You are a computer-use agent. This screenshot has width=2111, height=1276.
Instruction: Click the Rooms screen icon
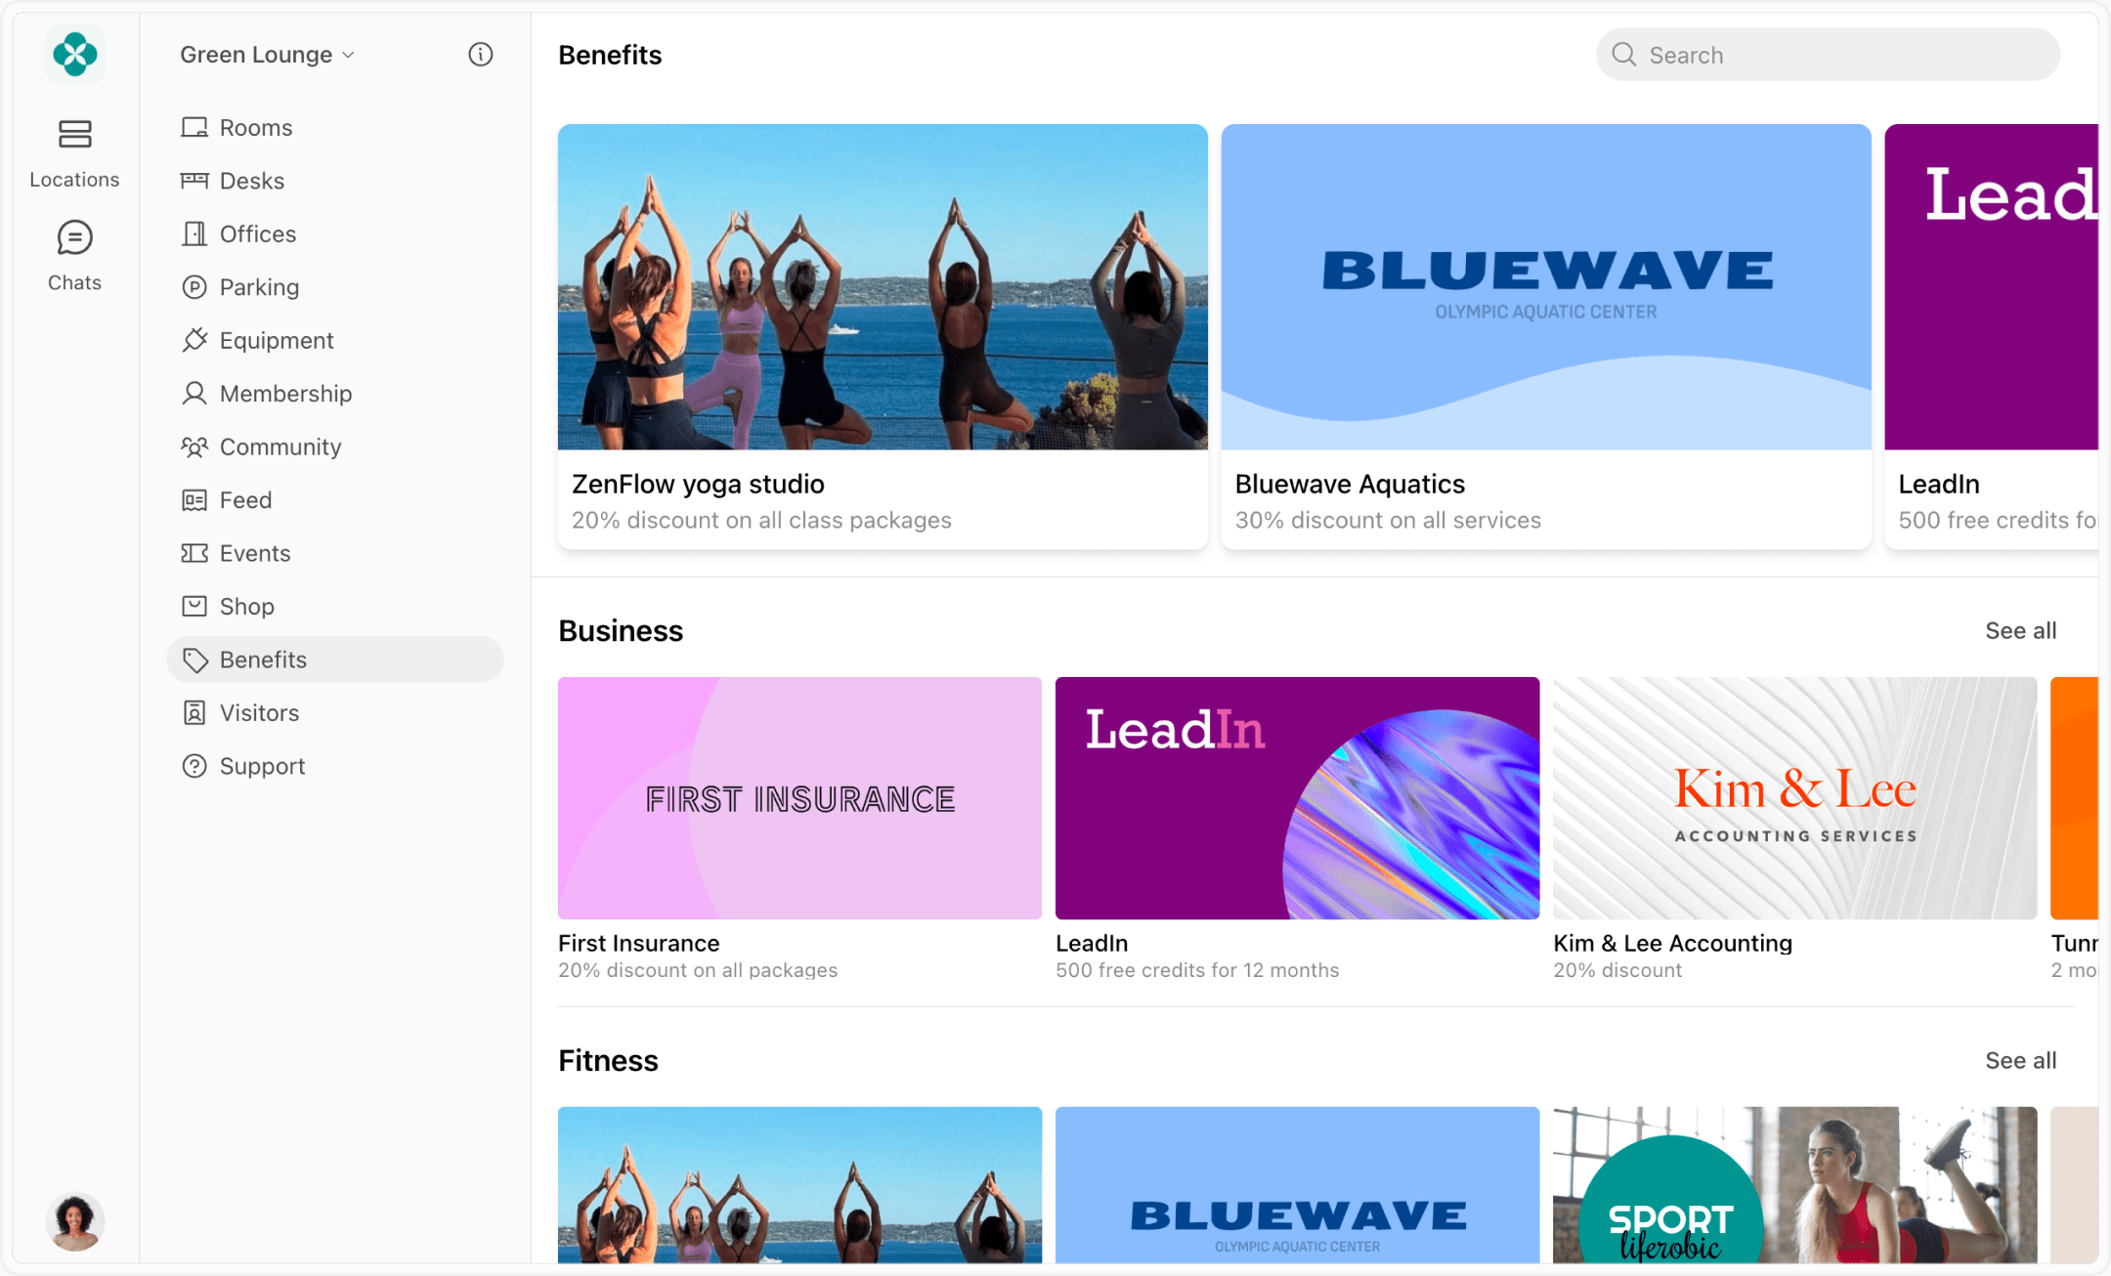coord(194,127)
